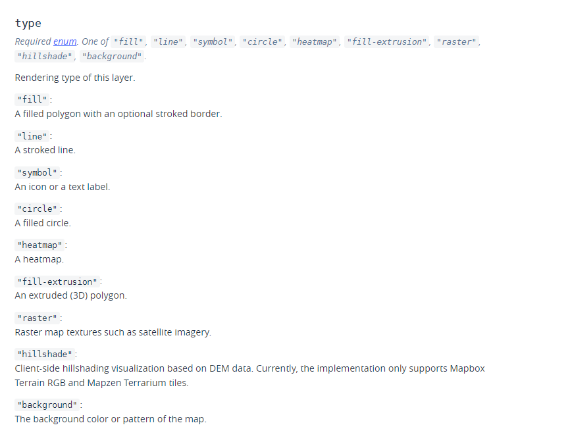Click the "fill" value in enum list
570x444 pixels.
tap(128, 42)
